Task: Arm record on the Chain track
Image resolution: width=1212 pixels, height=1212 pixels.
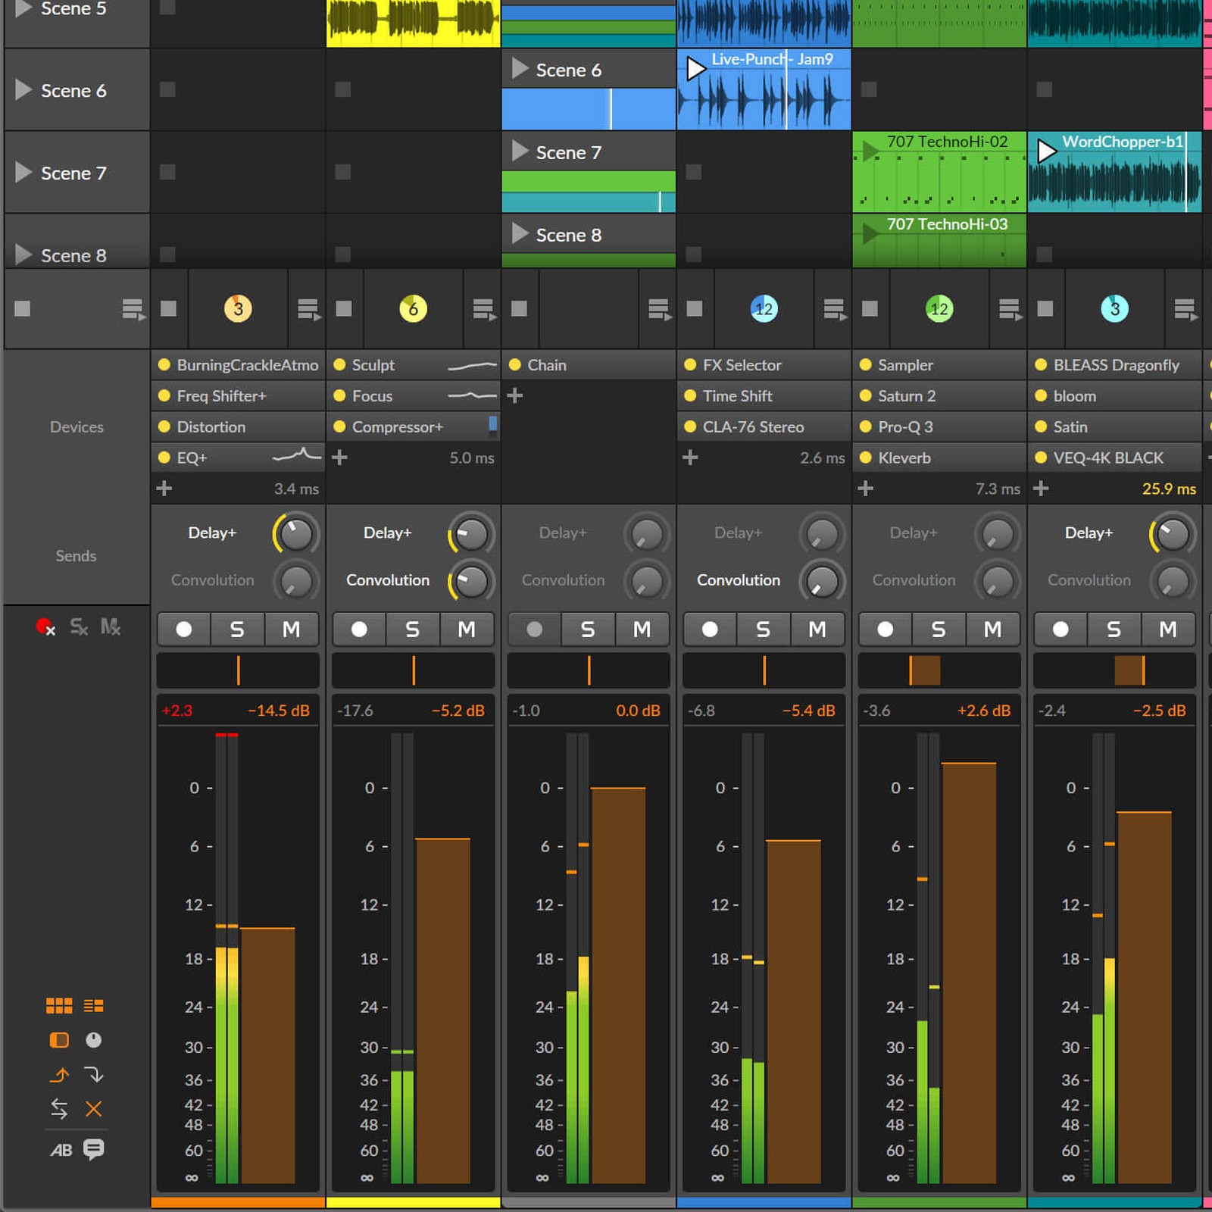Action: pos(535,629)
